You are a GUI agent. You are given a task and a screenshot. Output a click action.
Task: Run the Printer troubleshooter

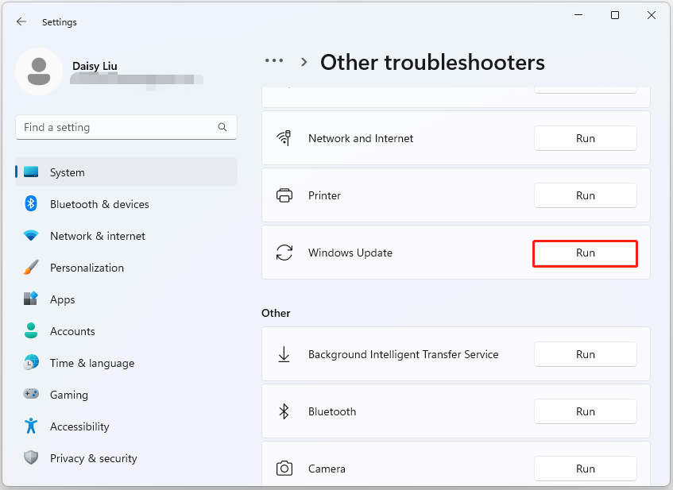[586, 195]
